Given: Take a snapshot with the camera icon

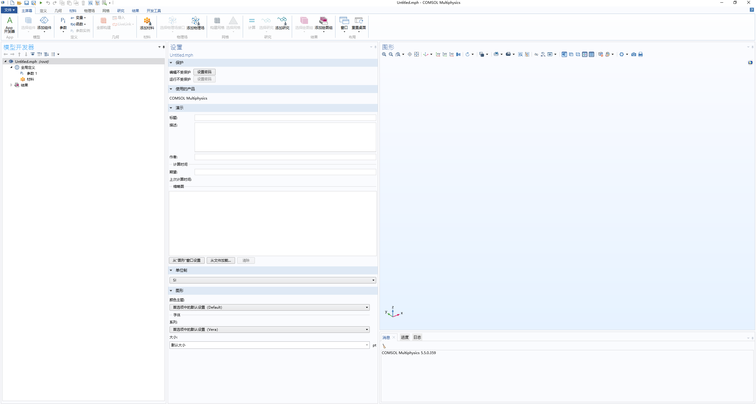Looking at the screenshot, I should (633, 54).
